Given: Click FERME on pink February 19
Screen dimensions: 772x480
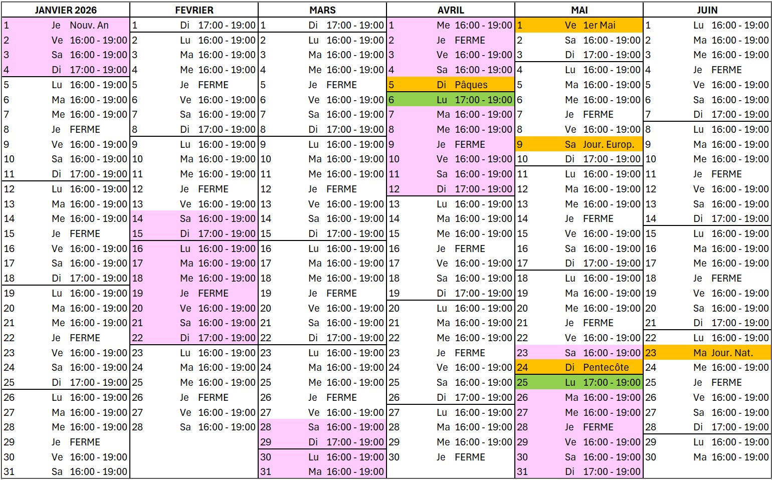Looking at the screenshot, I should click(213, 293).
